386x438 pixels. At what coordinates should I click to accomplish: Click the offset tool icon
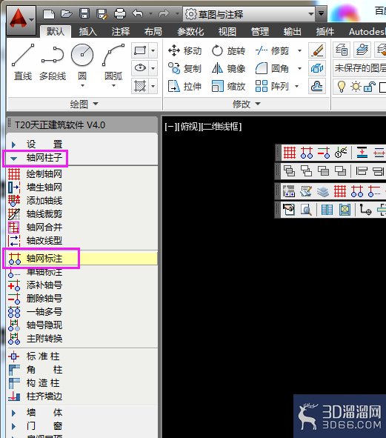tap(317, 86)
